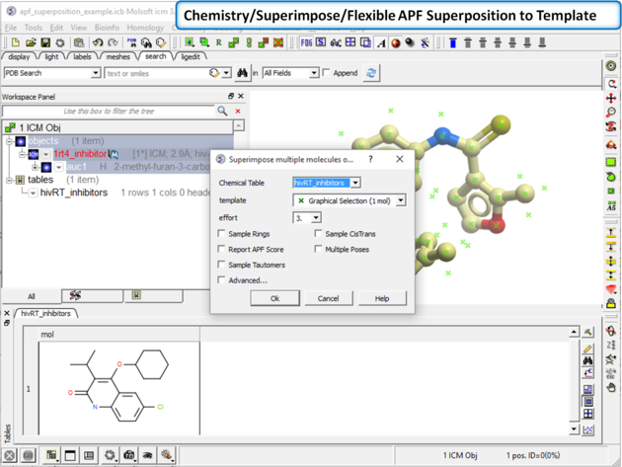Viewport: 622px width, 467px height.
Task: Click the binoculars search icon
Action: coord(243,73)
